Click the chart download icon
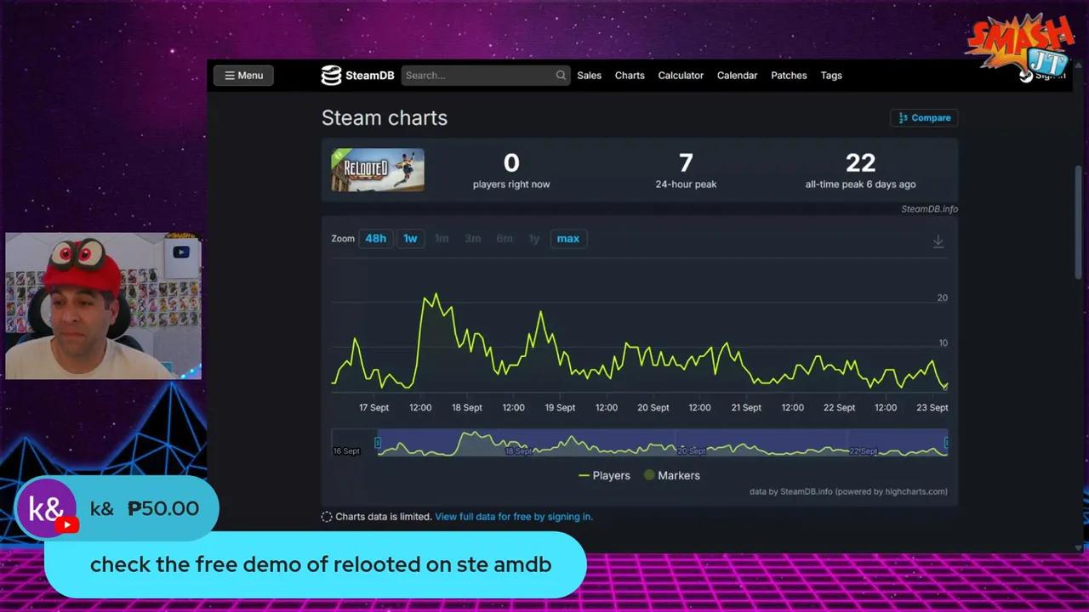Viewport: 1089px width, 612px height. coord(938,241)
